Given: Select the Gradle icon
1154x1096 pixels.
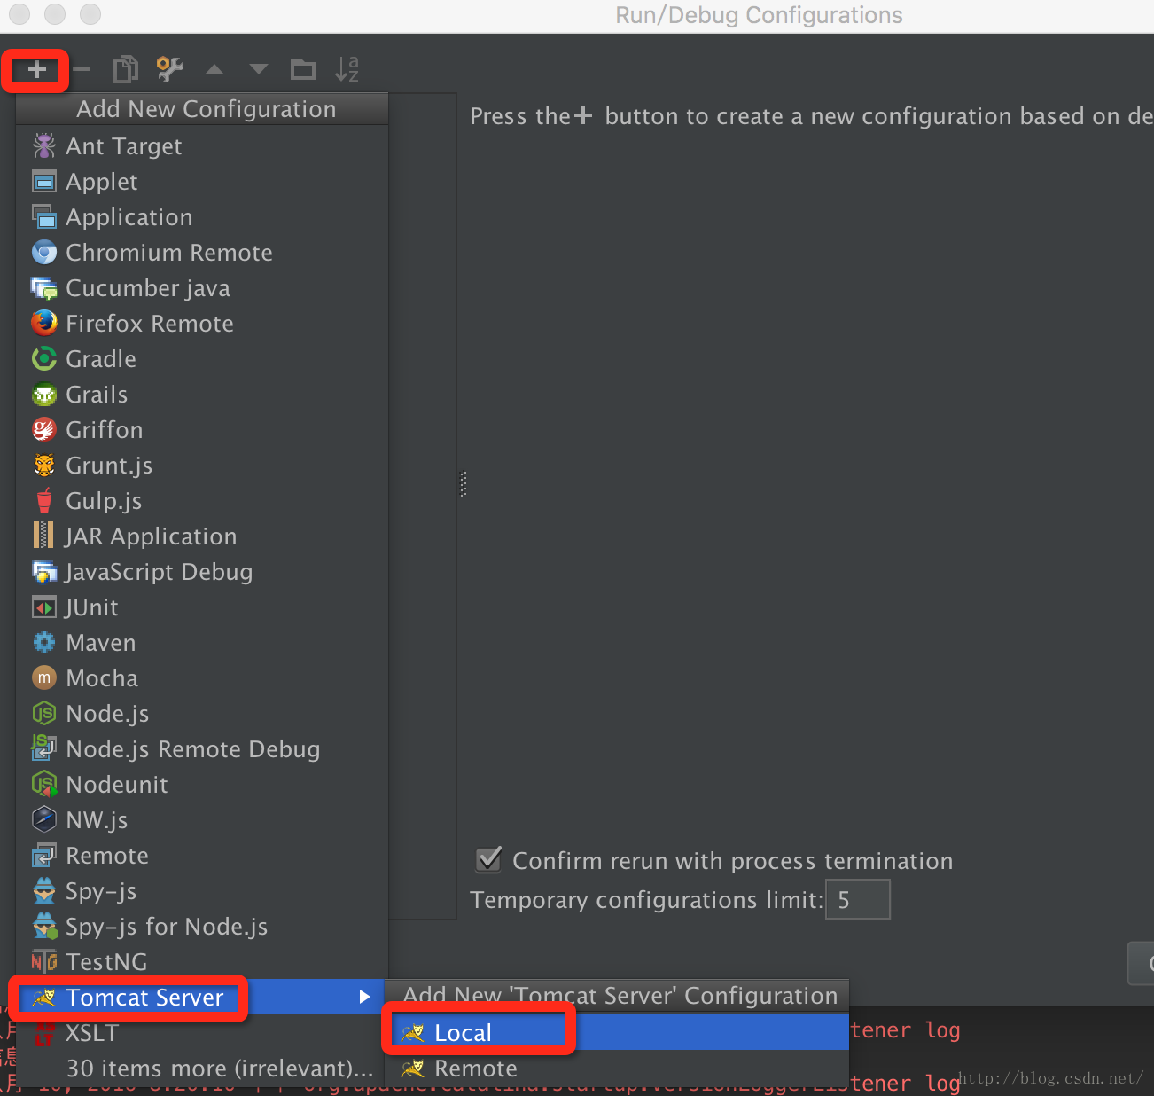Looking at the screenshot, I should (44, 358).
